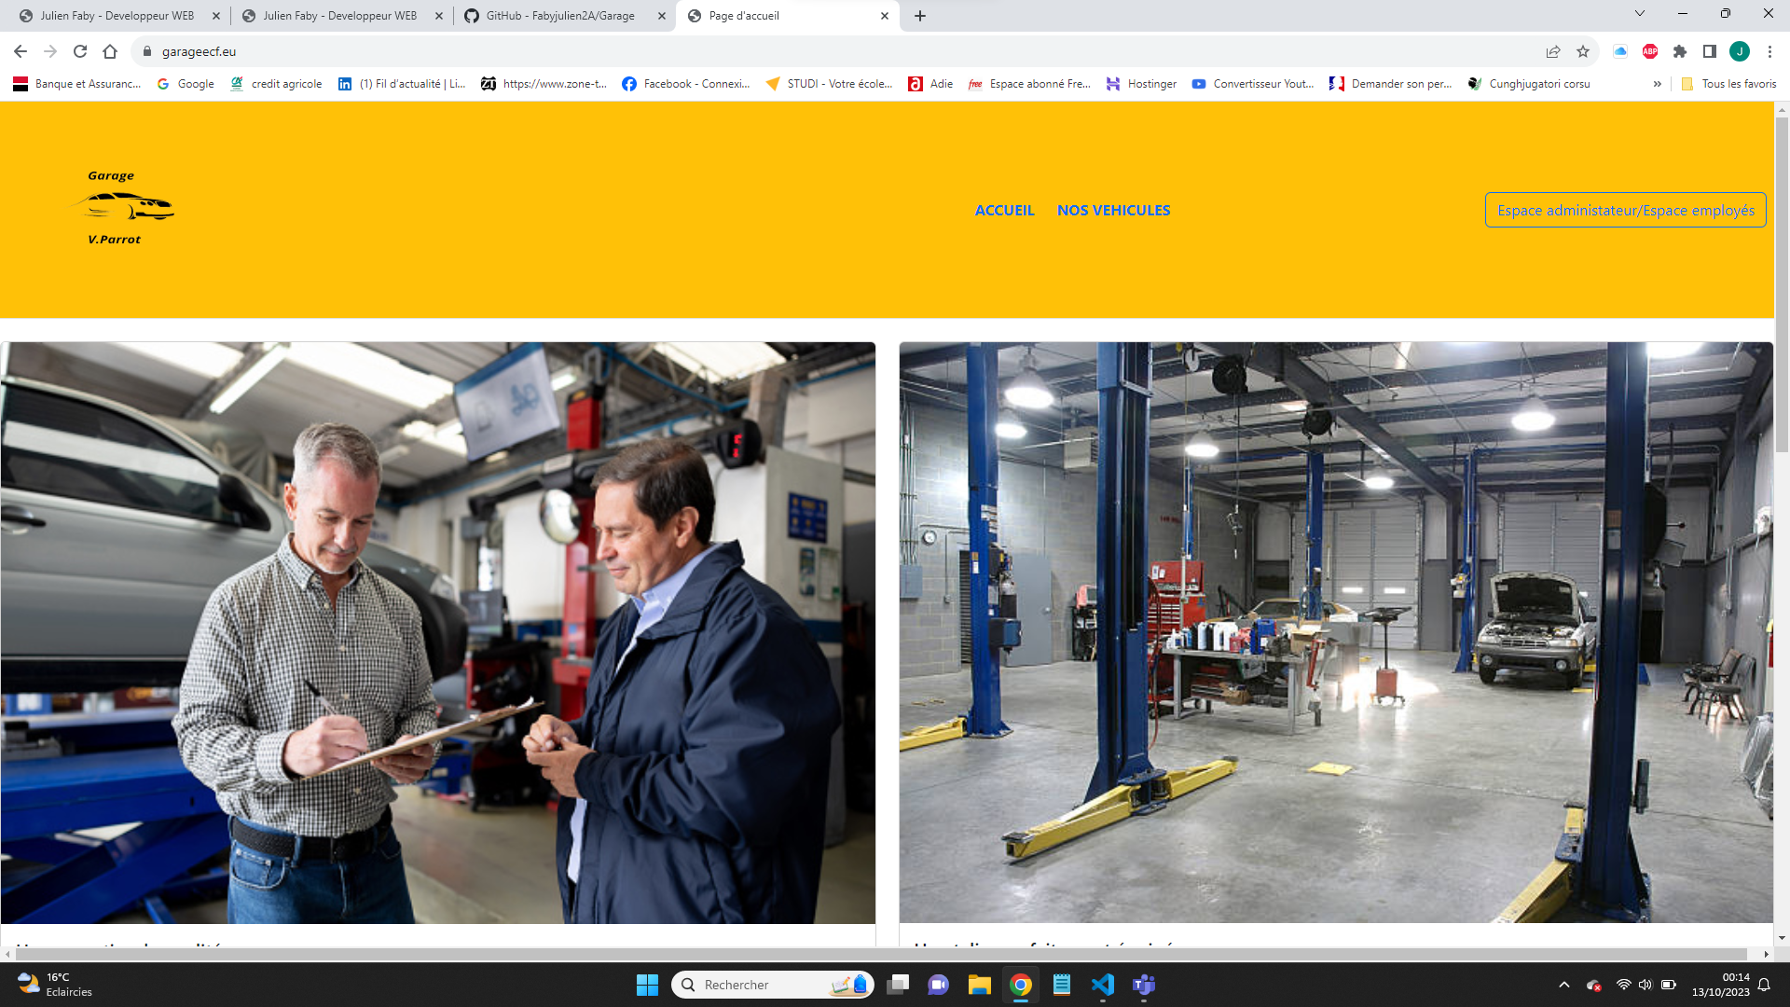Open Espace administateur/Espace employés button

(1625, 211)
